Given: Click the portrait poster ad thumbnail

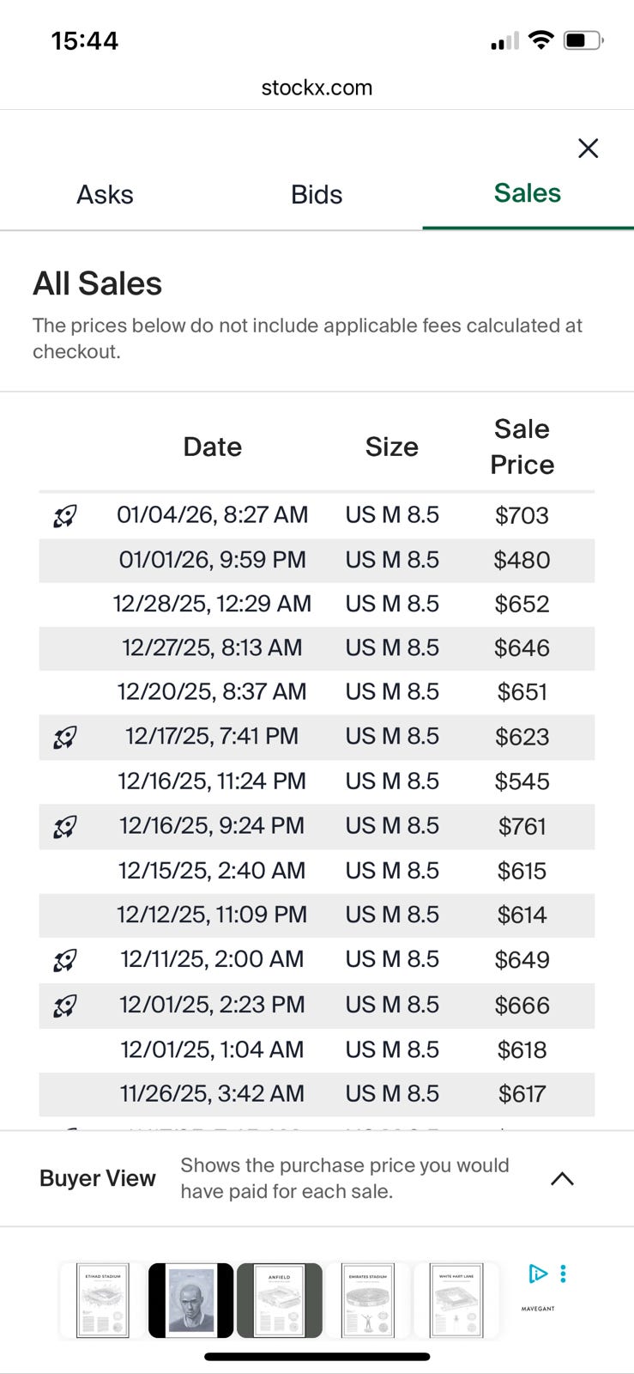Looking at the screenshot, I should click(190, 1300).
